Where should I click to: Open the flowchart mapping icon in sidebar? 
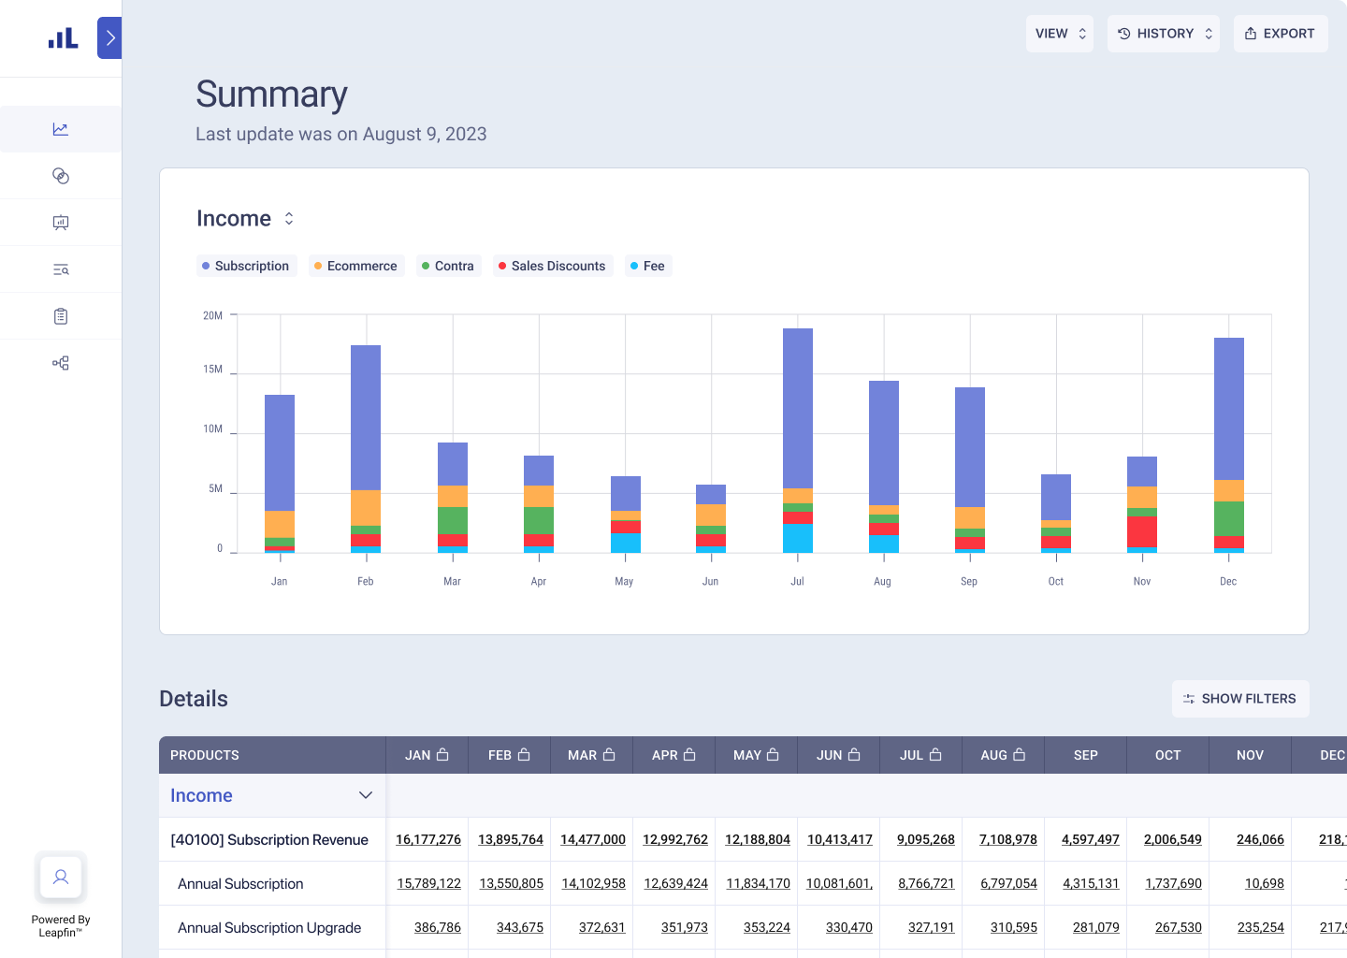tap(60, 362)
